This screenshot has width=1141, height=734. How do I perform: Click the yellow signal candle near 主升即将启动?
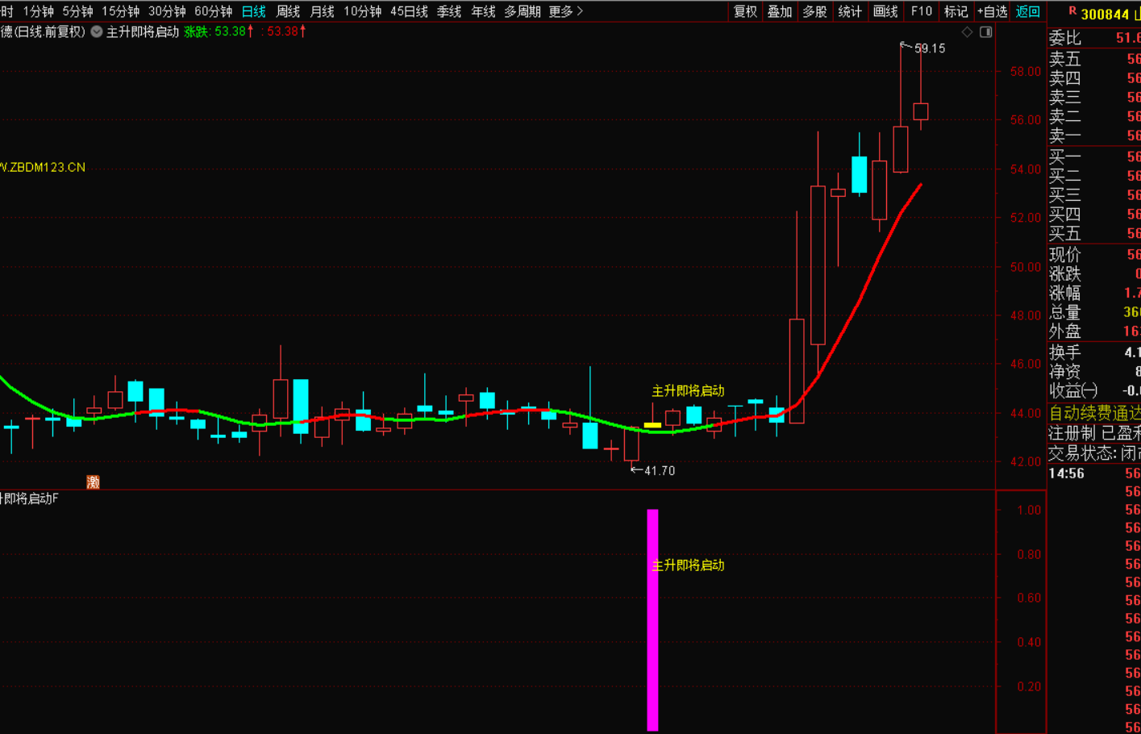pyautogui.click(x=652, y=424)
